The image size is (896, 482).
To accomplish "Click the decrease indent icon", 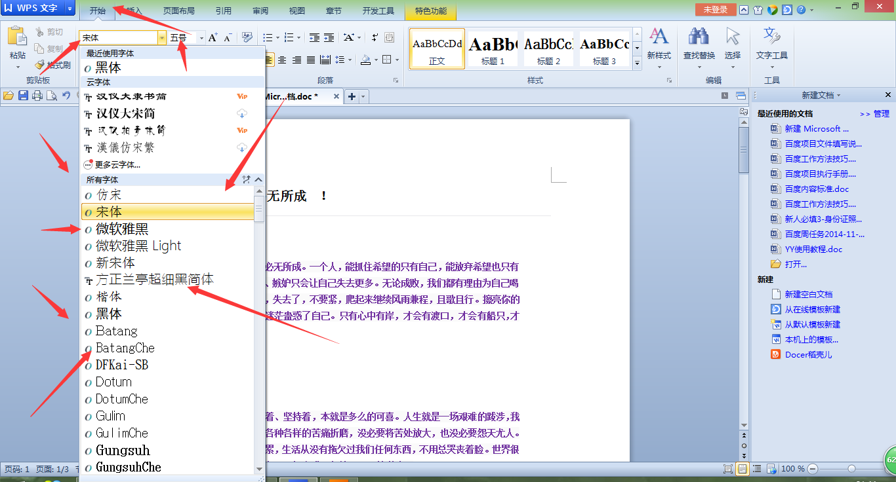I will 314,38.
